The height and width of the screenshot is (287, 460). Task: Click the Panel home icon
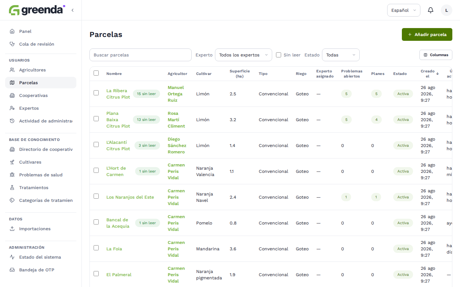(x=12, y=31)
